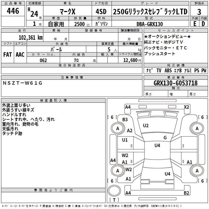Select the 純正装備 header
The width and height of the screenshot is (209, 209).
click(176, 65)
